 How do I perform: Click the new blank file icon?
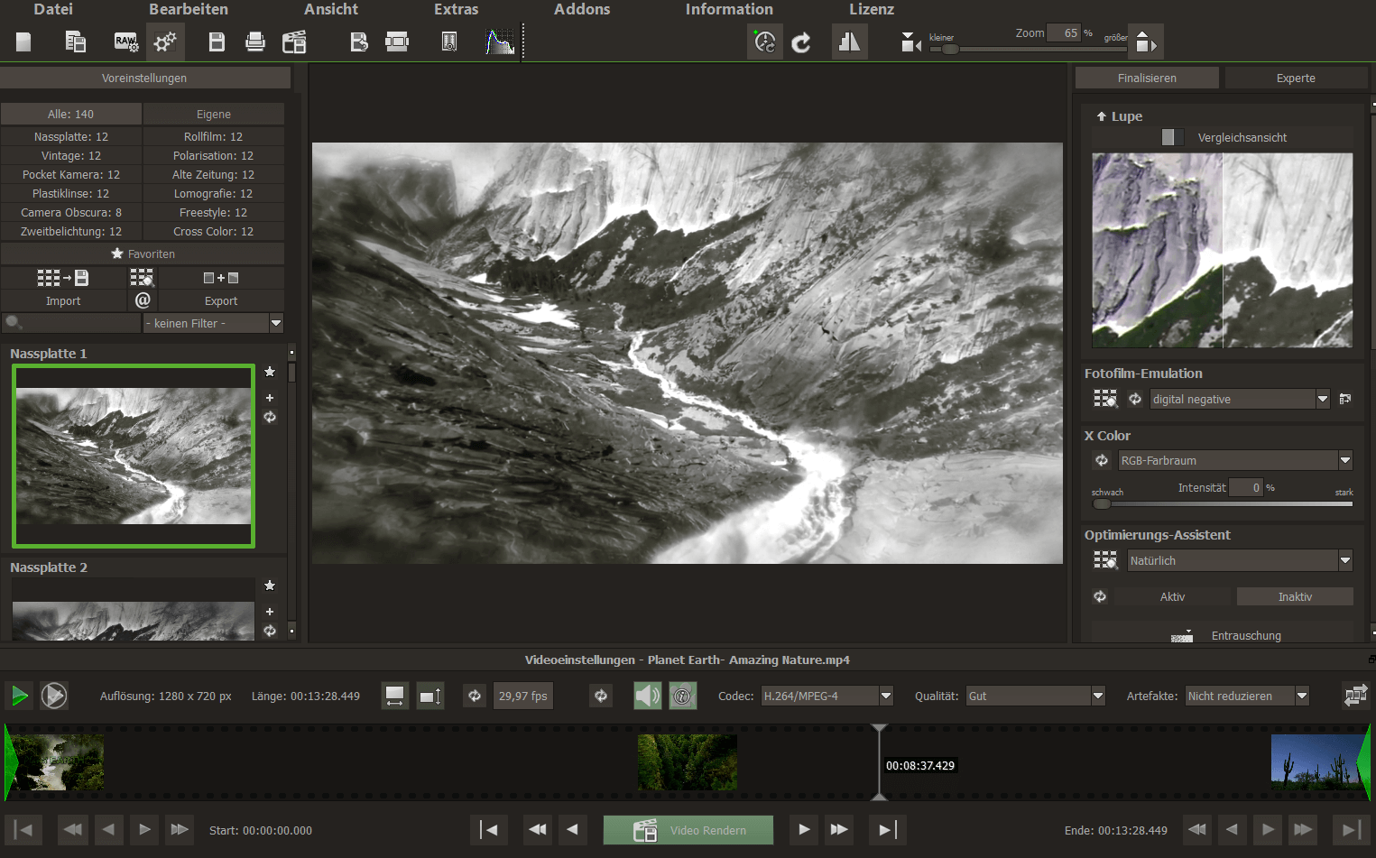24,42
